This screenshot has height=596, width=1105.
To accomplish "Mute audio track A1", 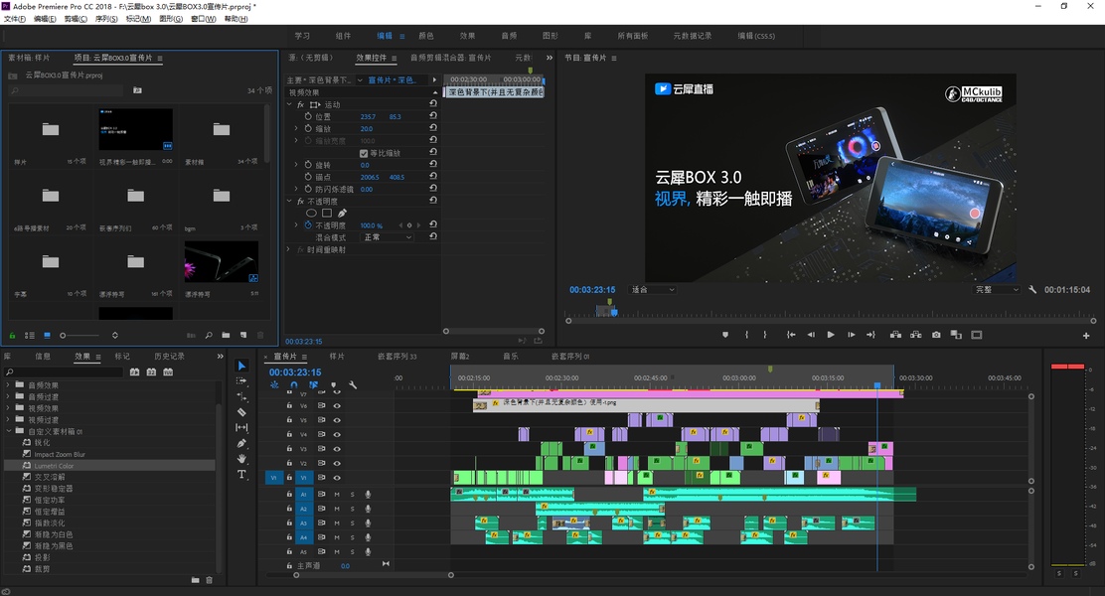I will [337, 495].
